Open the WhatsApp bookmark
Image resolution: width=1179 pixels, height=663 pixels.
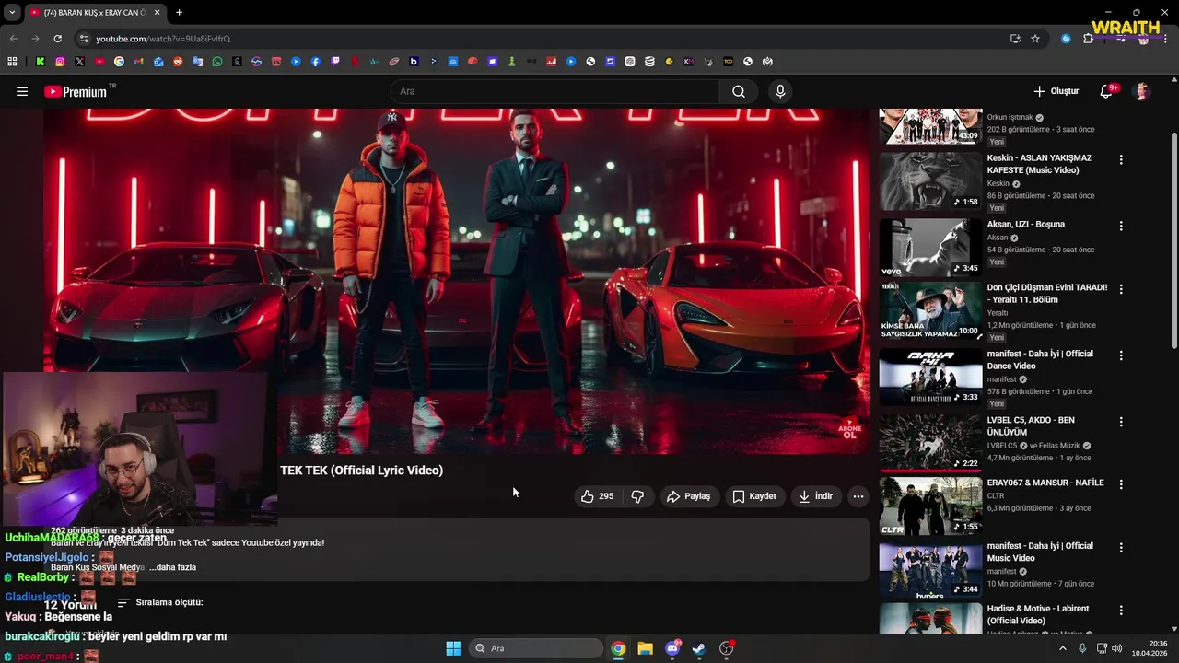217,62
